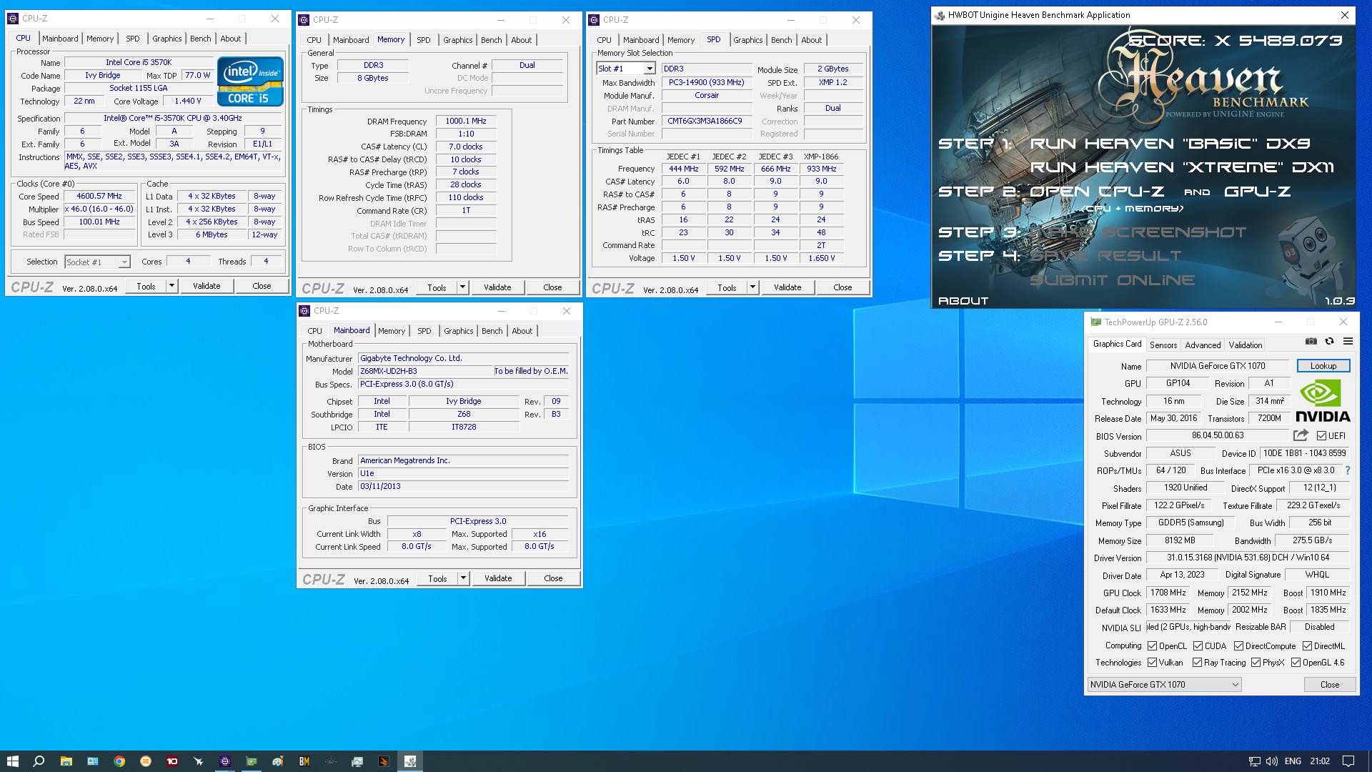Toggle the CUDA checkbox

tap(1198, 646)
